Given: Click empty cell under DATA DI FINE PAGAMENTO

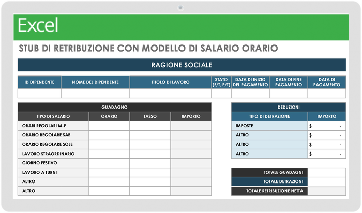Looking at the screenshot, I should click(x=289, y=93).
